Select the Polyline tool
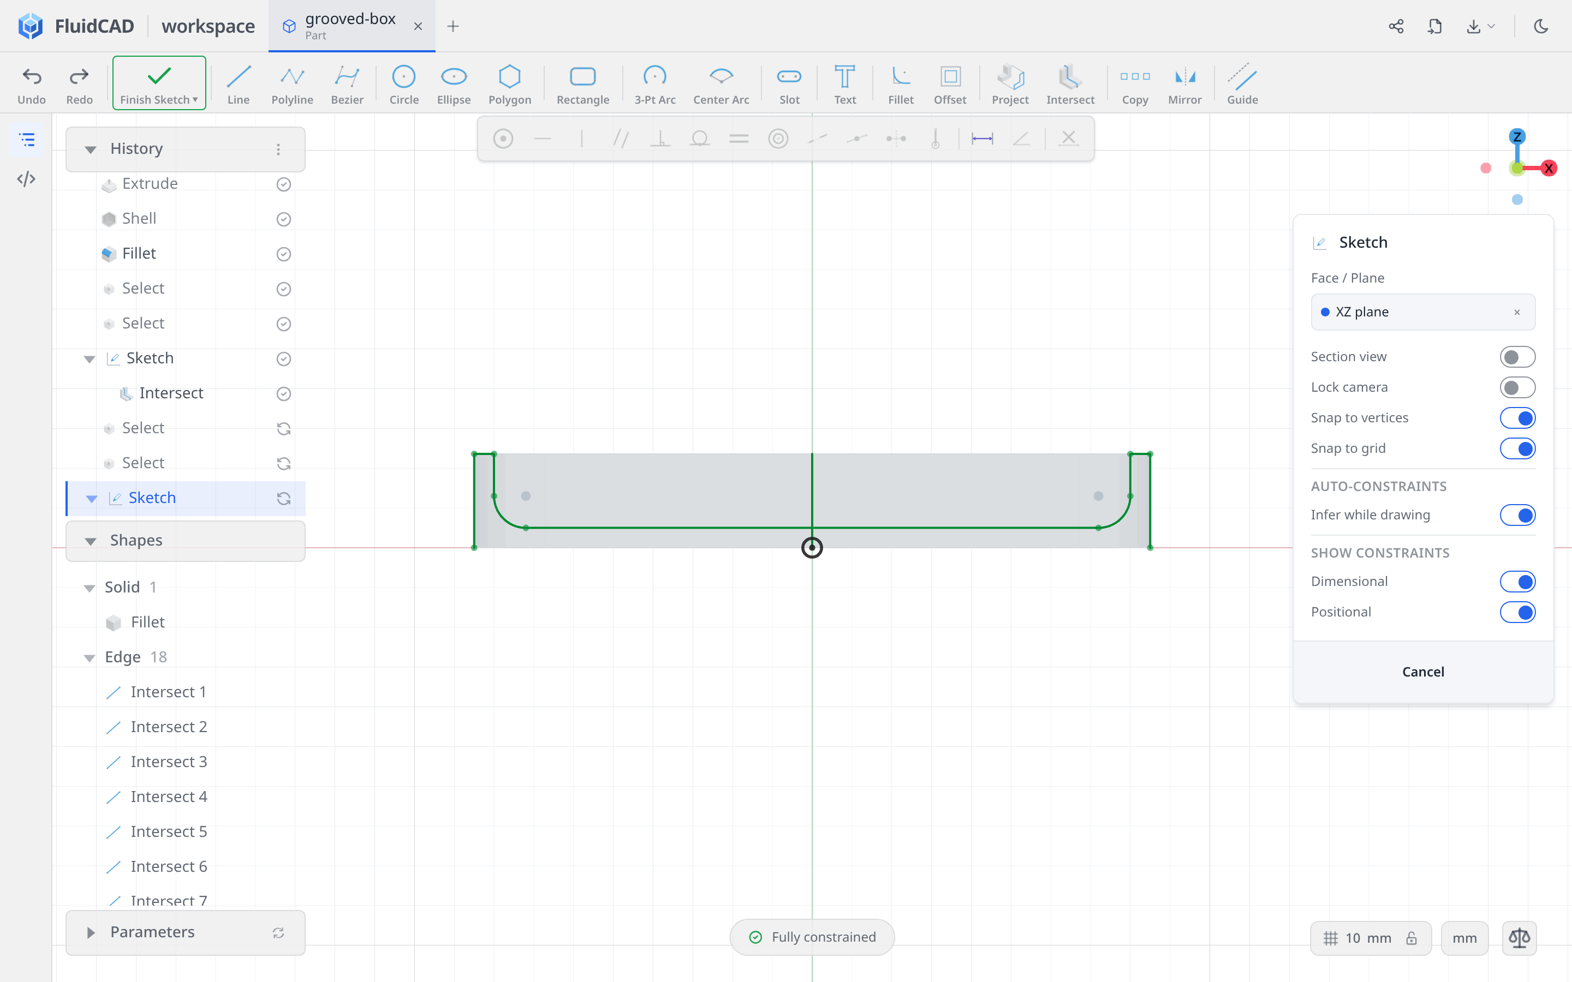 point(293,85)
